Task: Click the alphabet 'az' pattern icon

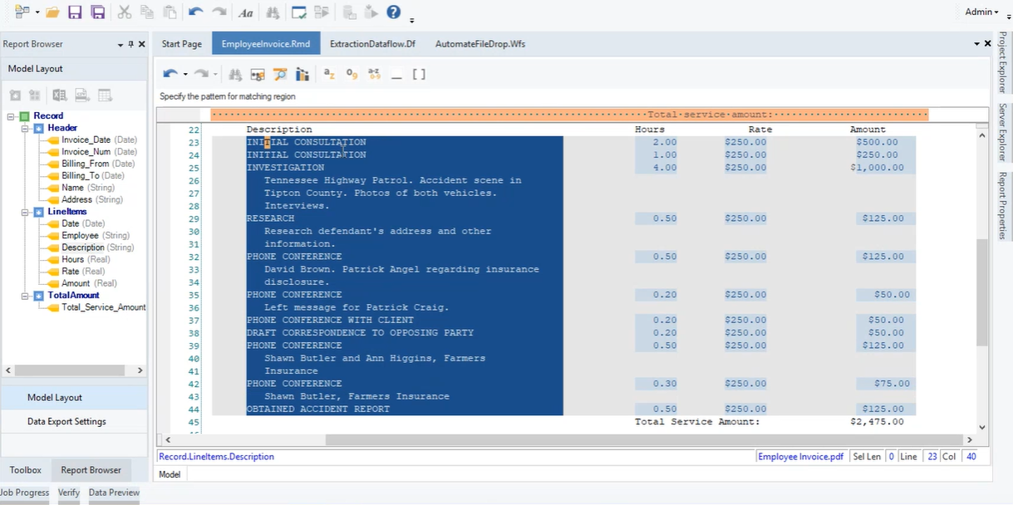Action: pos(329,74)
